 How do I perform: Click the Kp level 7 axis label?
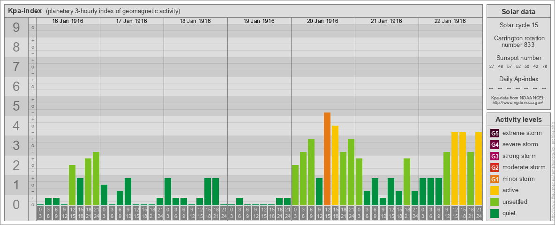(16, 67)
